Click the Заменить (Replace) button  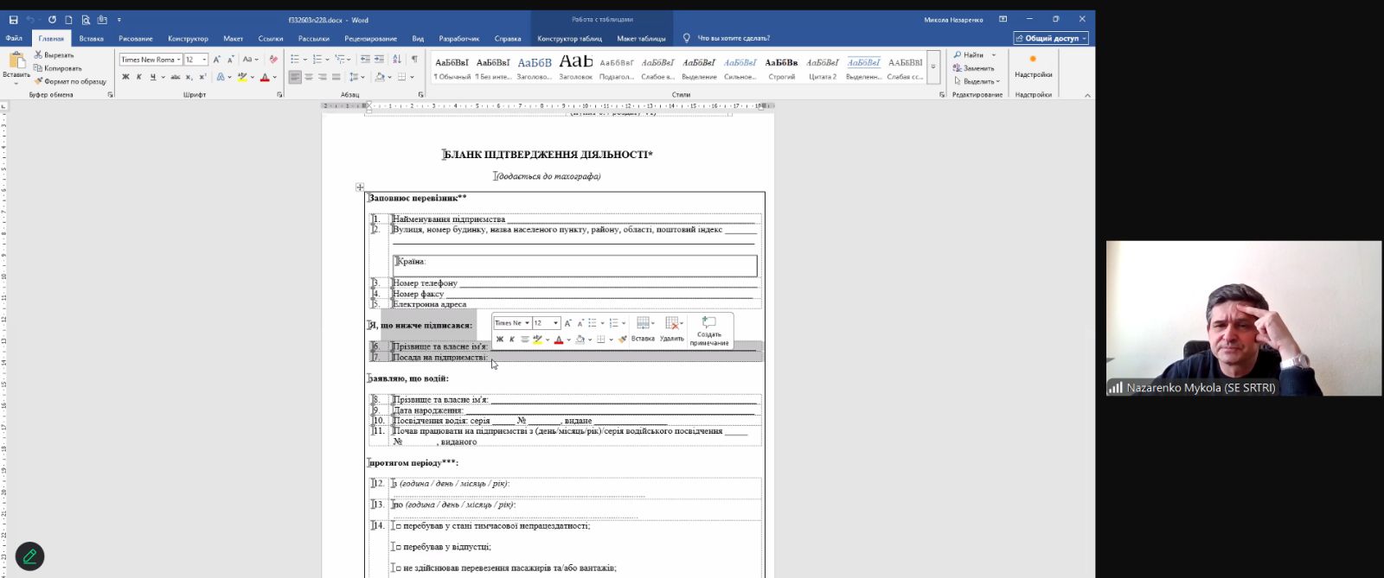point(977,68)
